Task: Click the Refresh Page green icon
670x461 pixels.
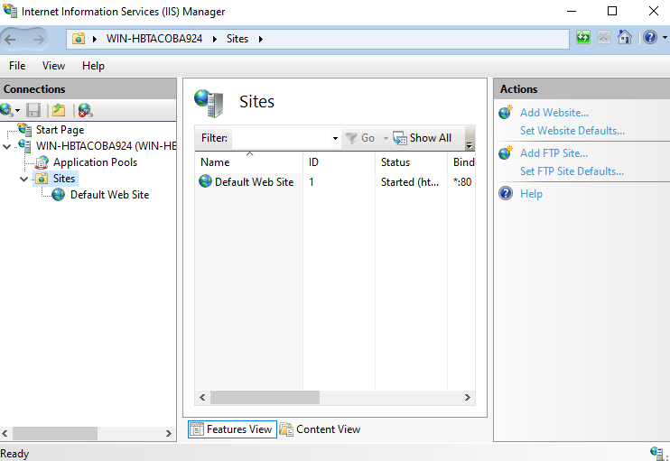Action: coord(582,38)
